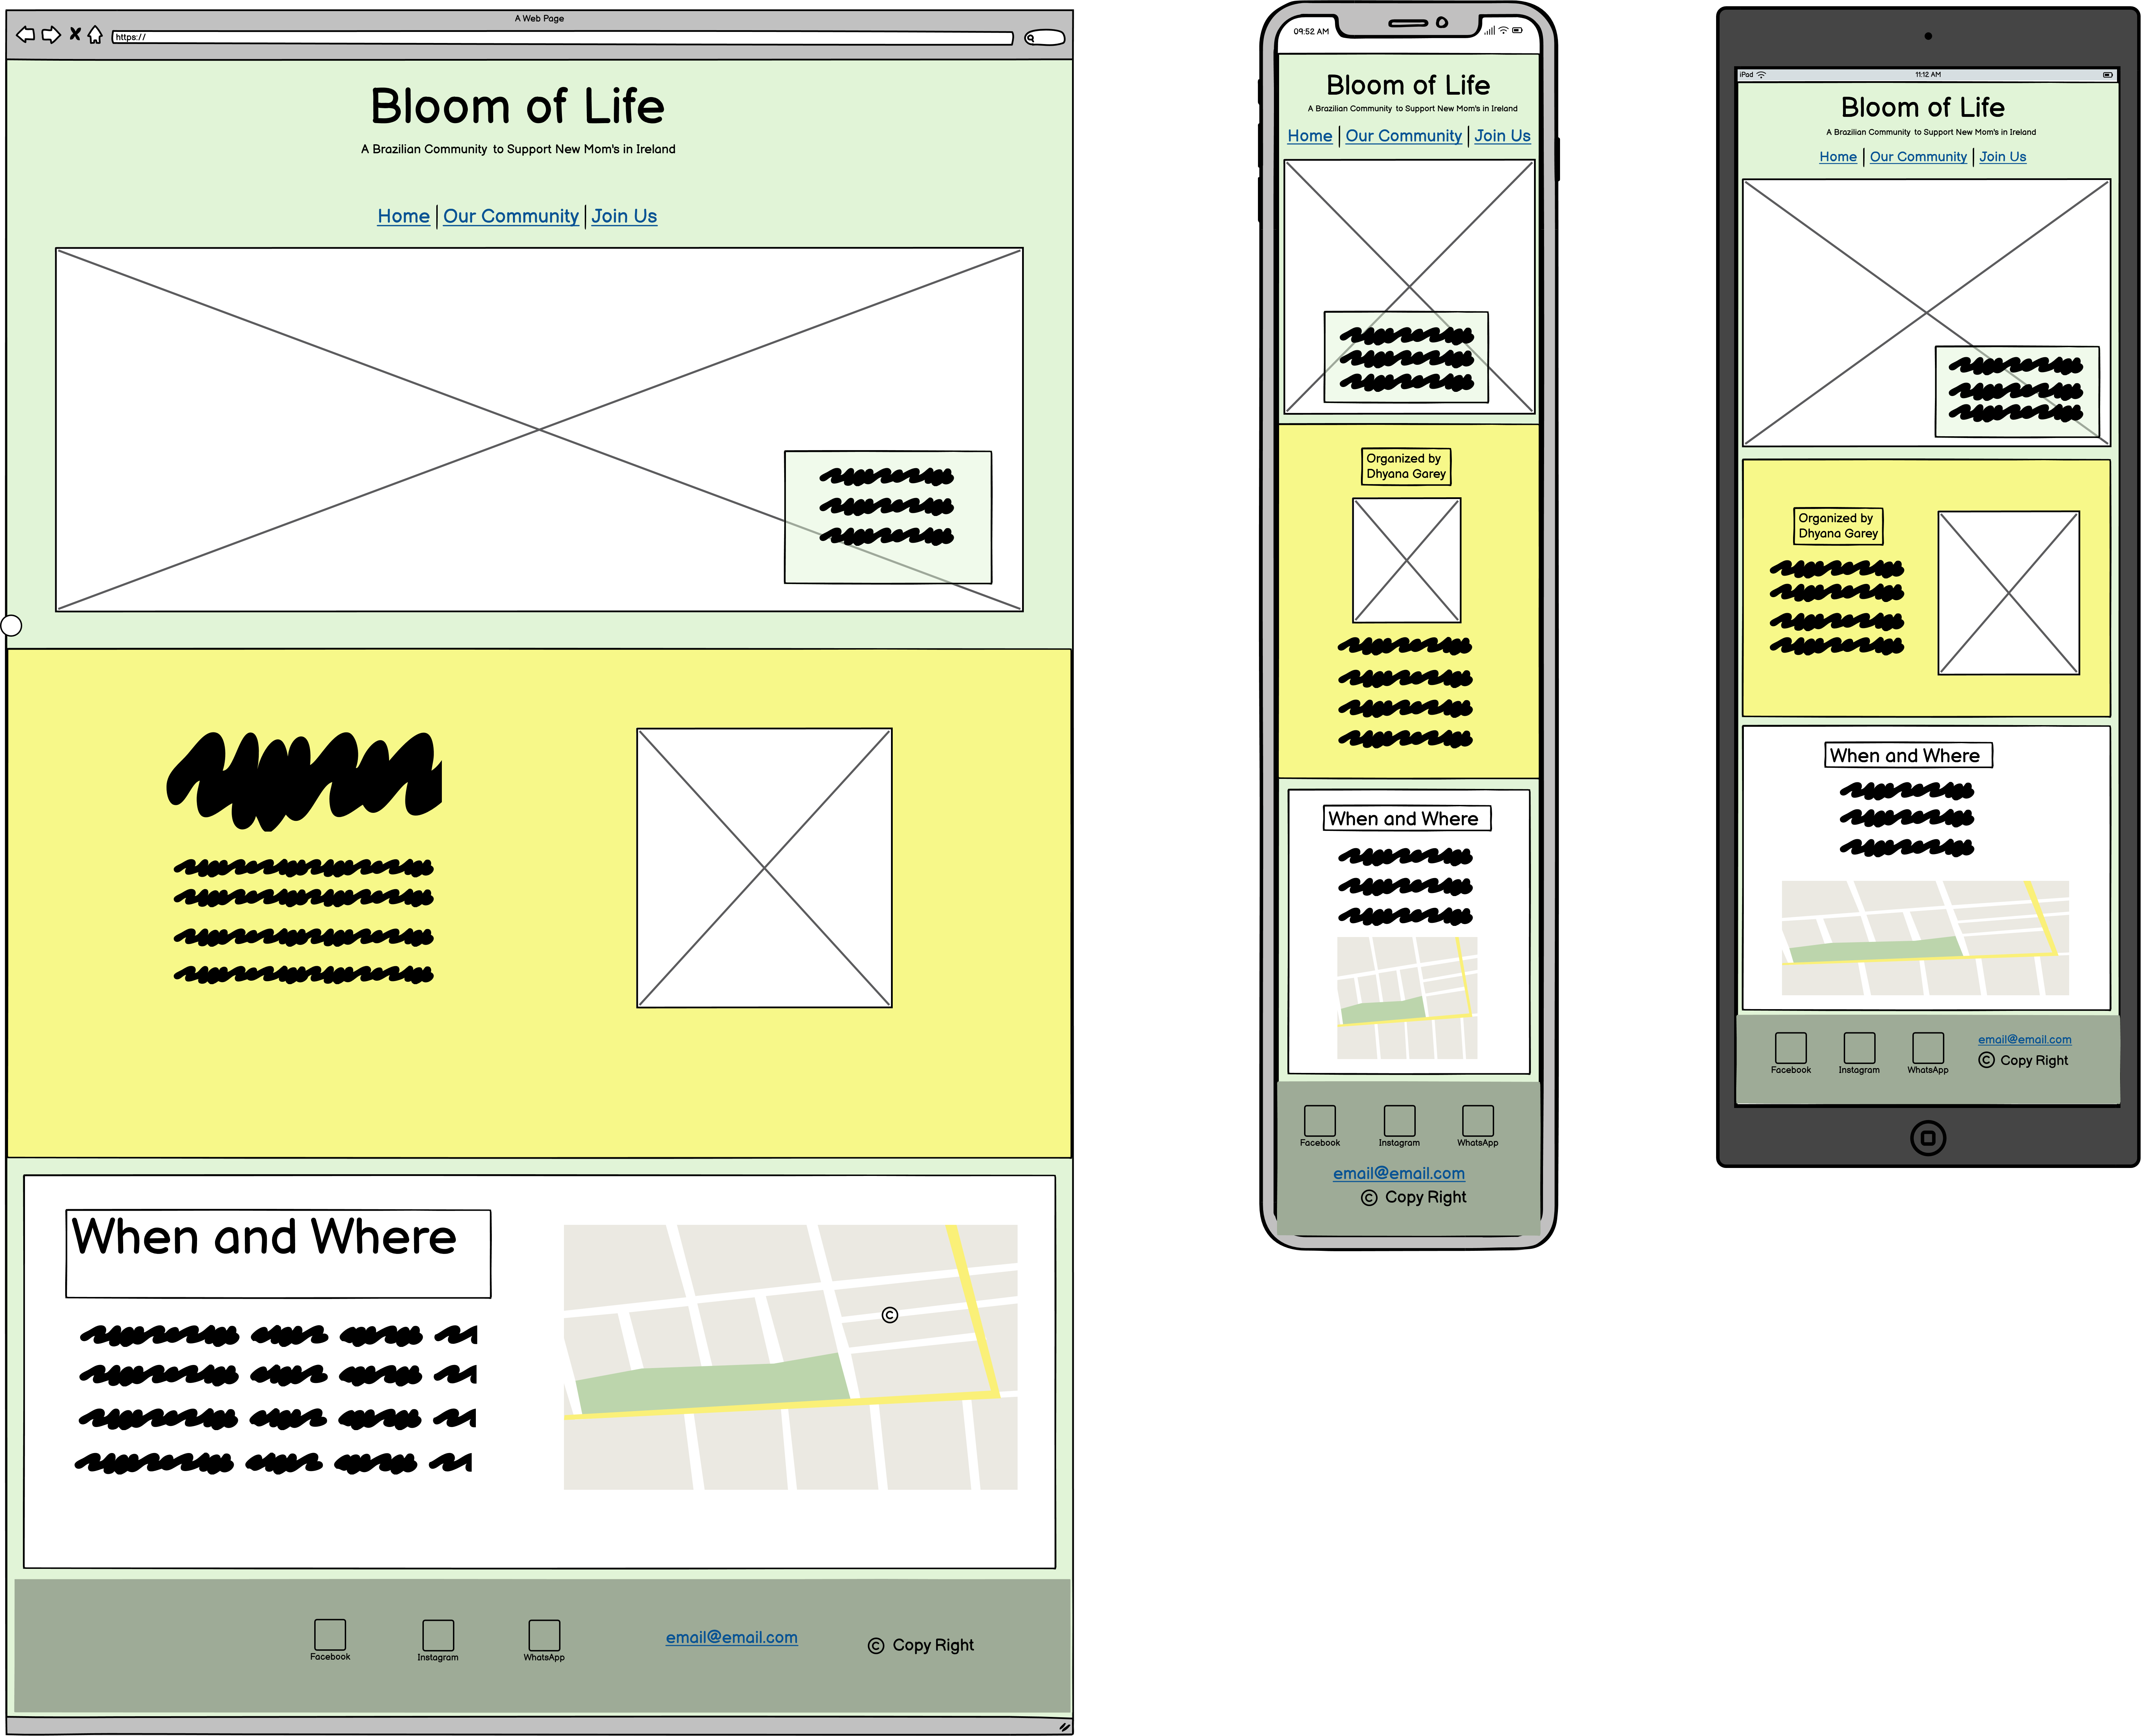Click the browser search magnifier icon
The height and width of the screenshot is (1736, 2142).
point(1031,38)
